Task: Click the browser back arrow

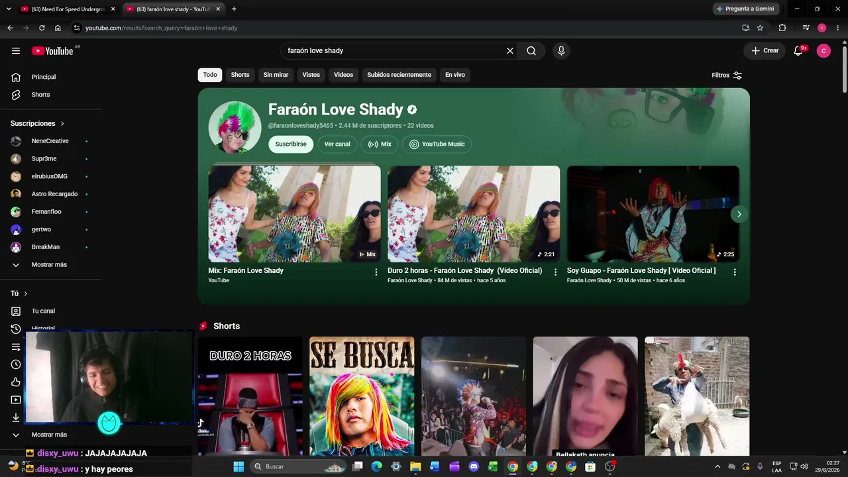Action: 10,28
